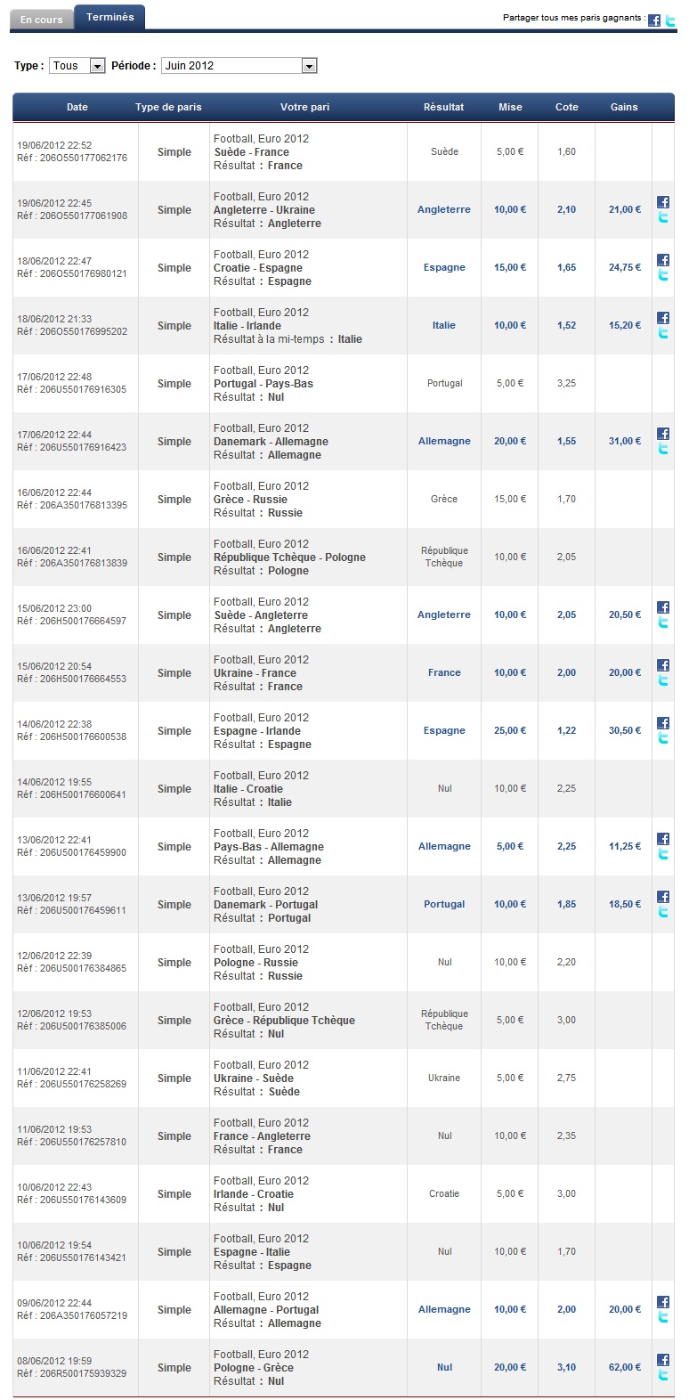Click the Date column header
Screen dimensions: 697x1400
(77, 107)
